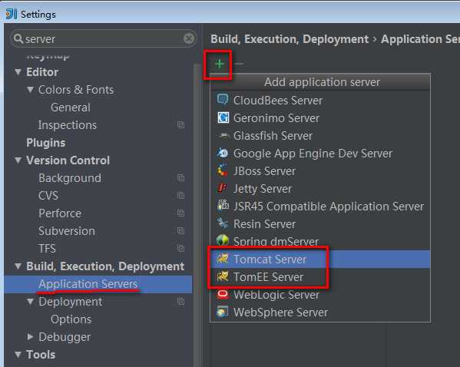Click the Tomcat Server cat icon
The image size is (460, 367).
[223, 259]
